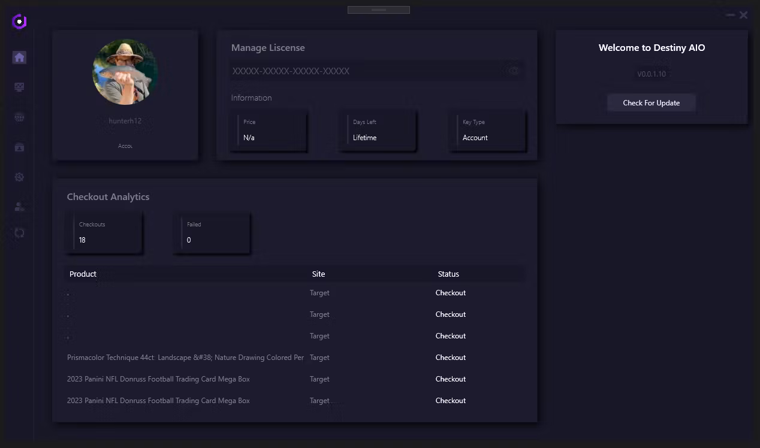
Task: Click the Checkouts count card showing 18
Action: [104, 232]
